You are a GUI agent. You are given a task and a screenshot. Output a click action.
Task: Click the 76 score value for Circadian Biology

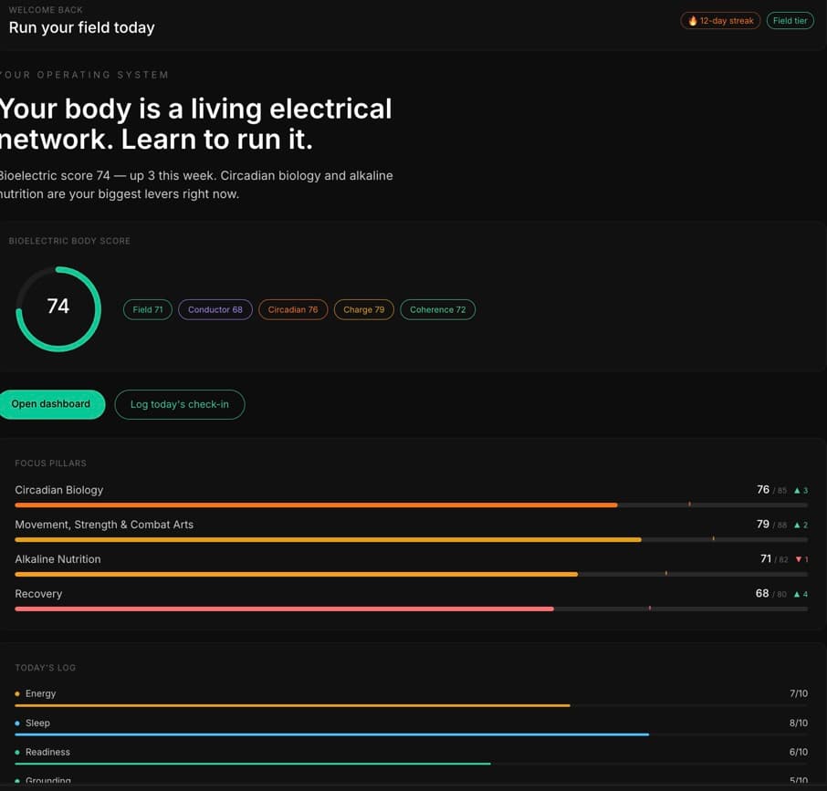[763, 490]
